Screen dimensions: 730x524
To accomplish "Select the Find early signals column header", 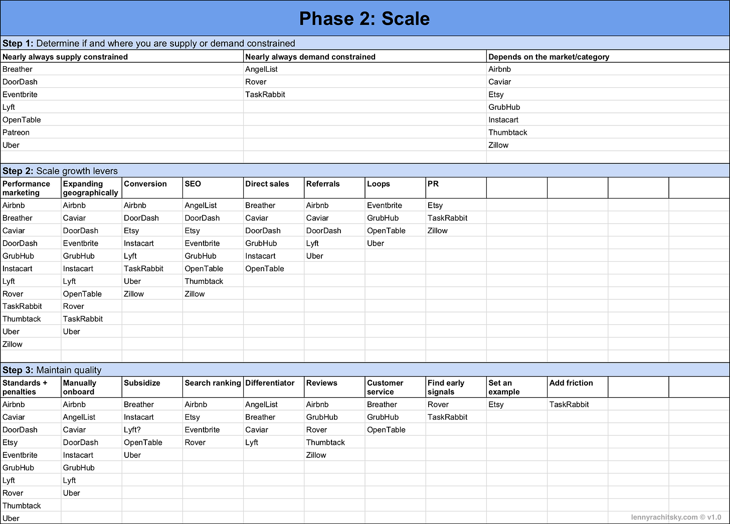I will coord(456,387).
